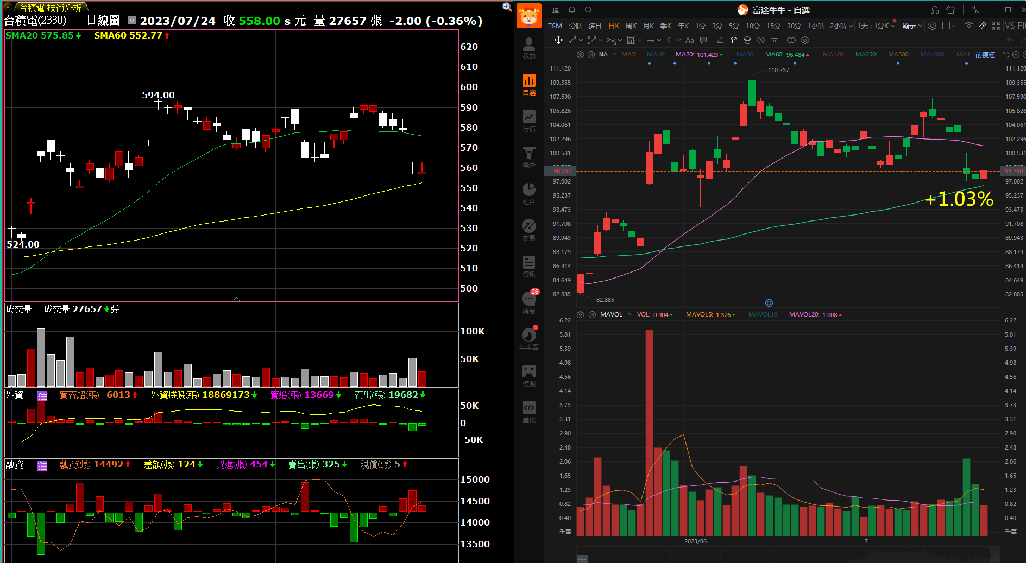Click the camera screenshot icon
Image resolution: width=1026 pixels, height=563 pixels.
968,26
